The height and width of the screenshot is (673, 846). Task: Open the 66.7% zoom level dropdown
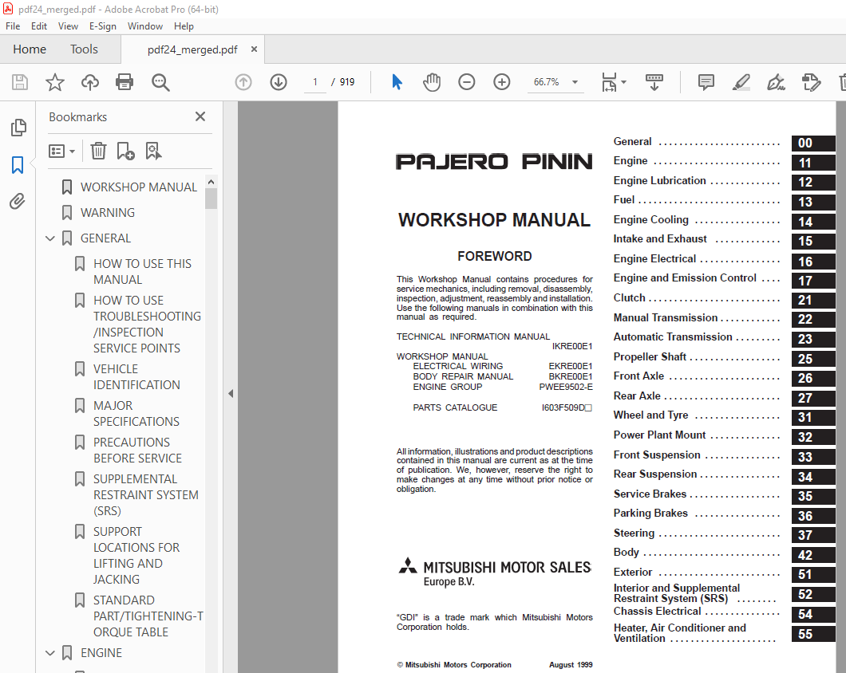[x=575, y=82]
